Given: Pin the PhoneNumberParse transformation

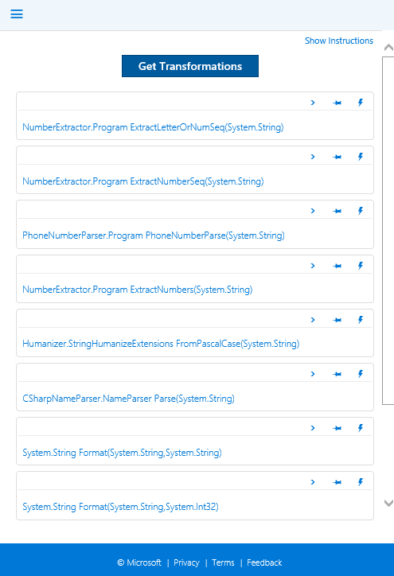Looking at the screenshot, I should [x=337, y=211].
